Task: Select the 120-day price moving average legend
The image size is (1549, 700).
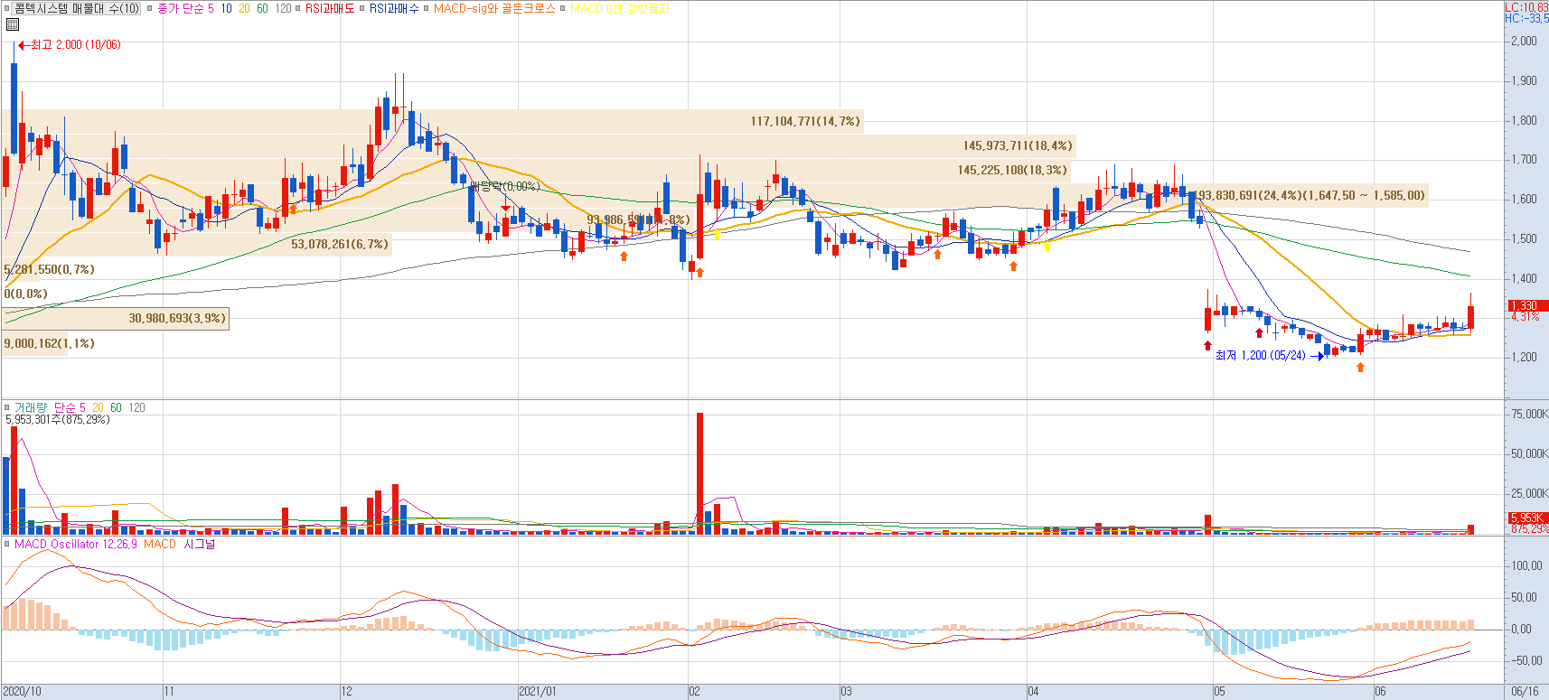Action: [x=284, y=8]
